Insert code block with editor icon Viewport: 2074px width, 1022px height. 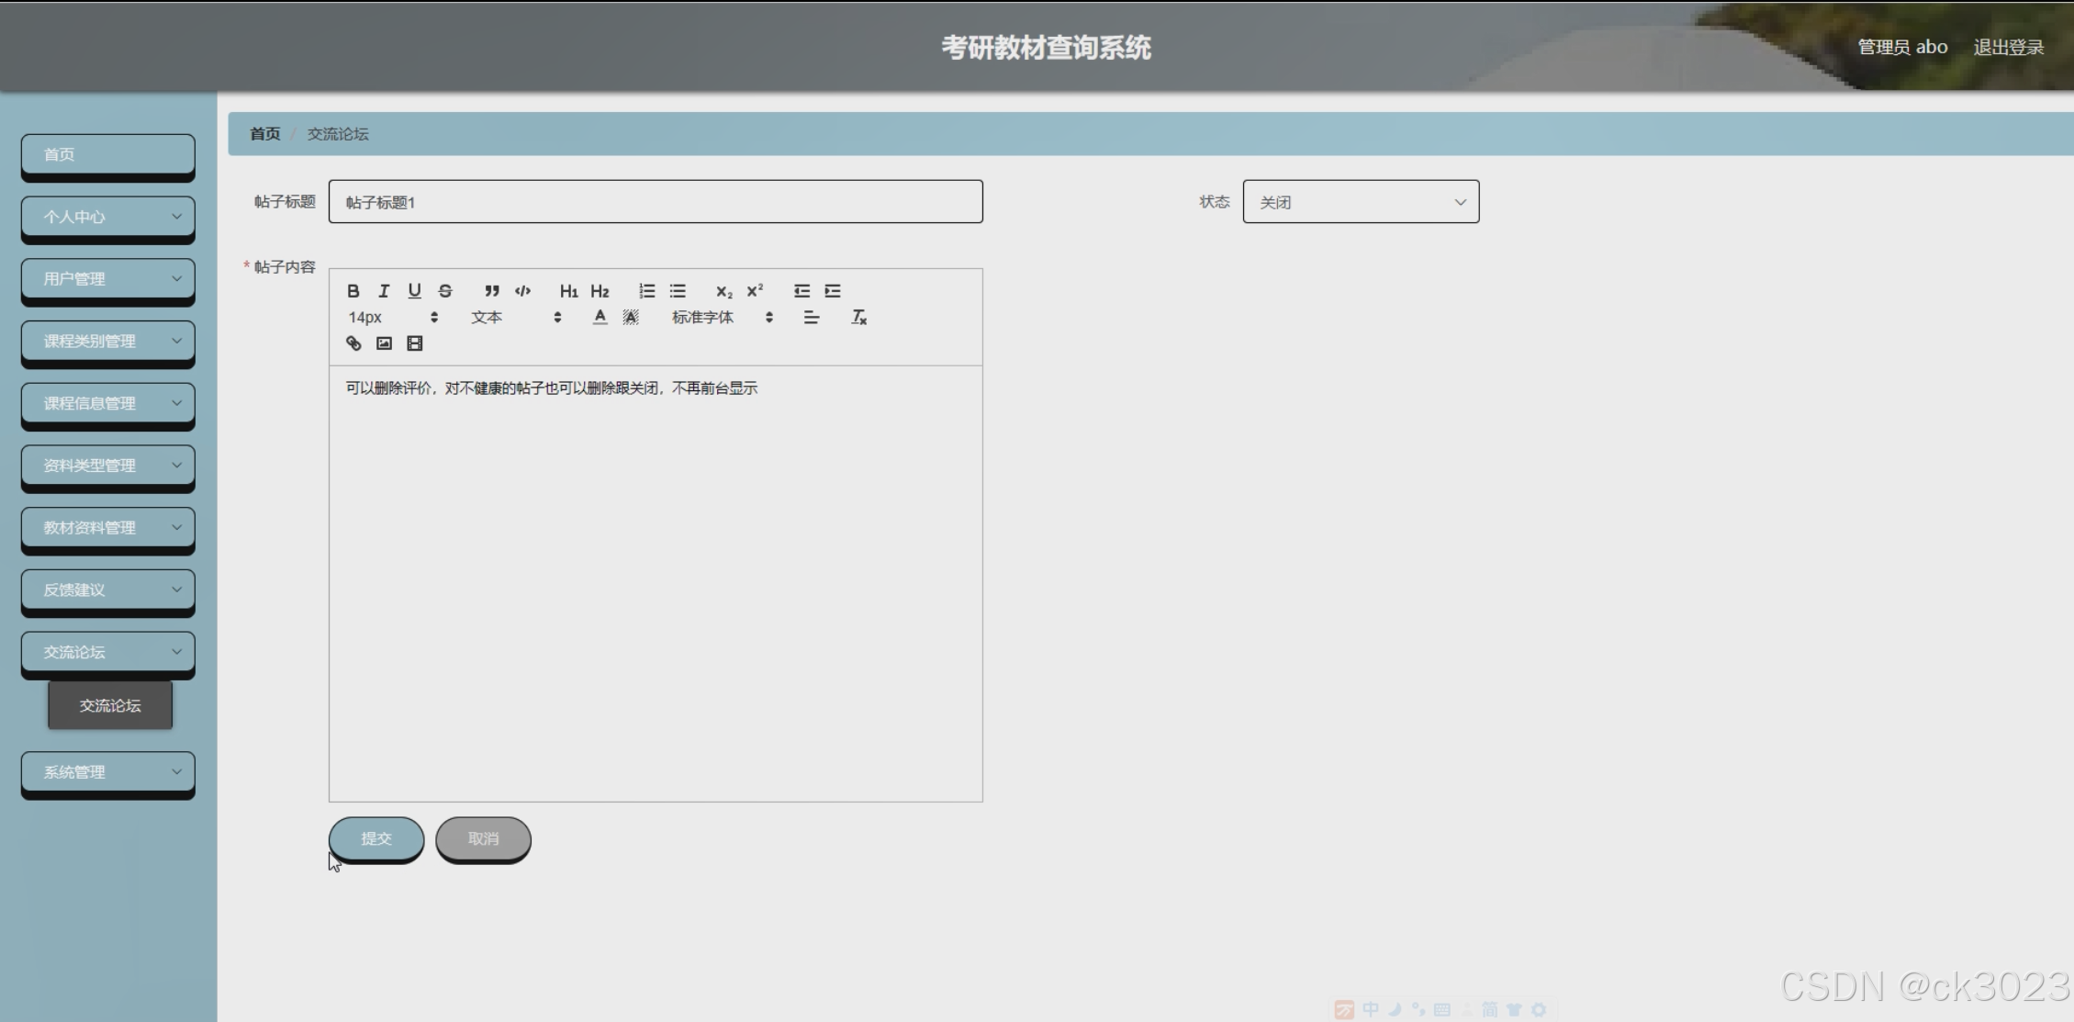[522, 291]
